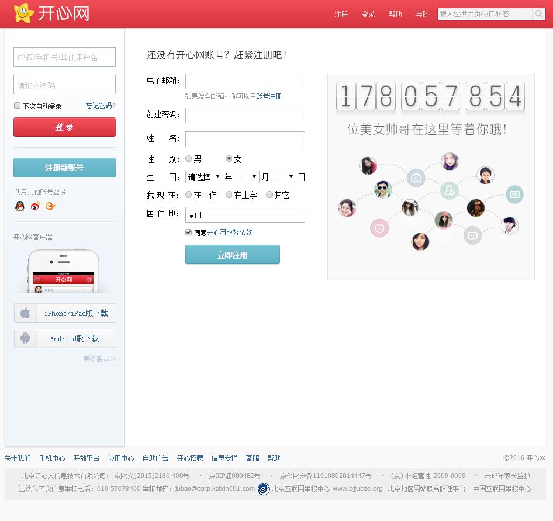The image size is (553, 521).
Task: Open 开心招聘 footer link
Action: point(190,458)
